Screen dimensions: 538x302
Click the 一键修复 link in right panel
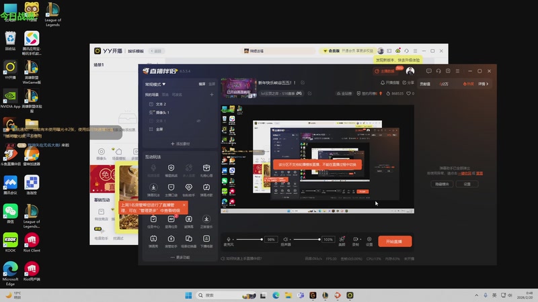click(465, 173)
